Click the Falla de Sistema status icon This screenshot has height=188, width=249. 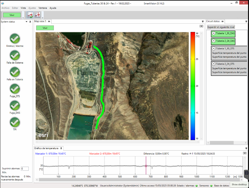coord(15,55)
